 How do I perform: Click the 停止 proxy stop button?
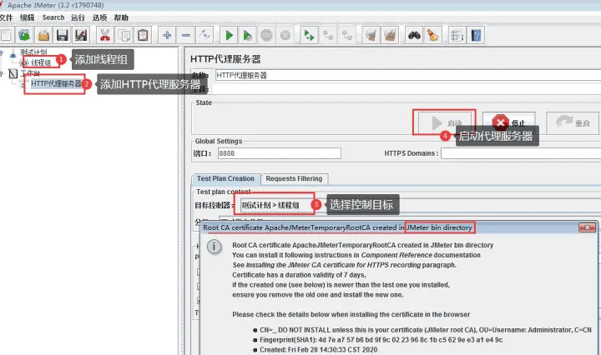508,122
